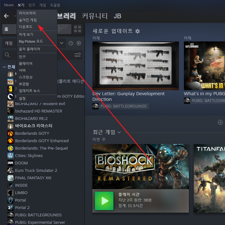Click PUBG: BATTLEGROUNDS tag under Dev Letter
225x225 pixels.
pos(123,106)
